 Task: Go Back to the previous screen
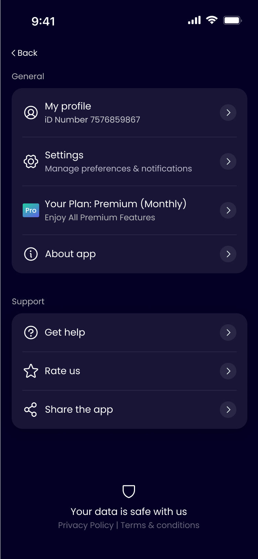point(24,53)
